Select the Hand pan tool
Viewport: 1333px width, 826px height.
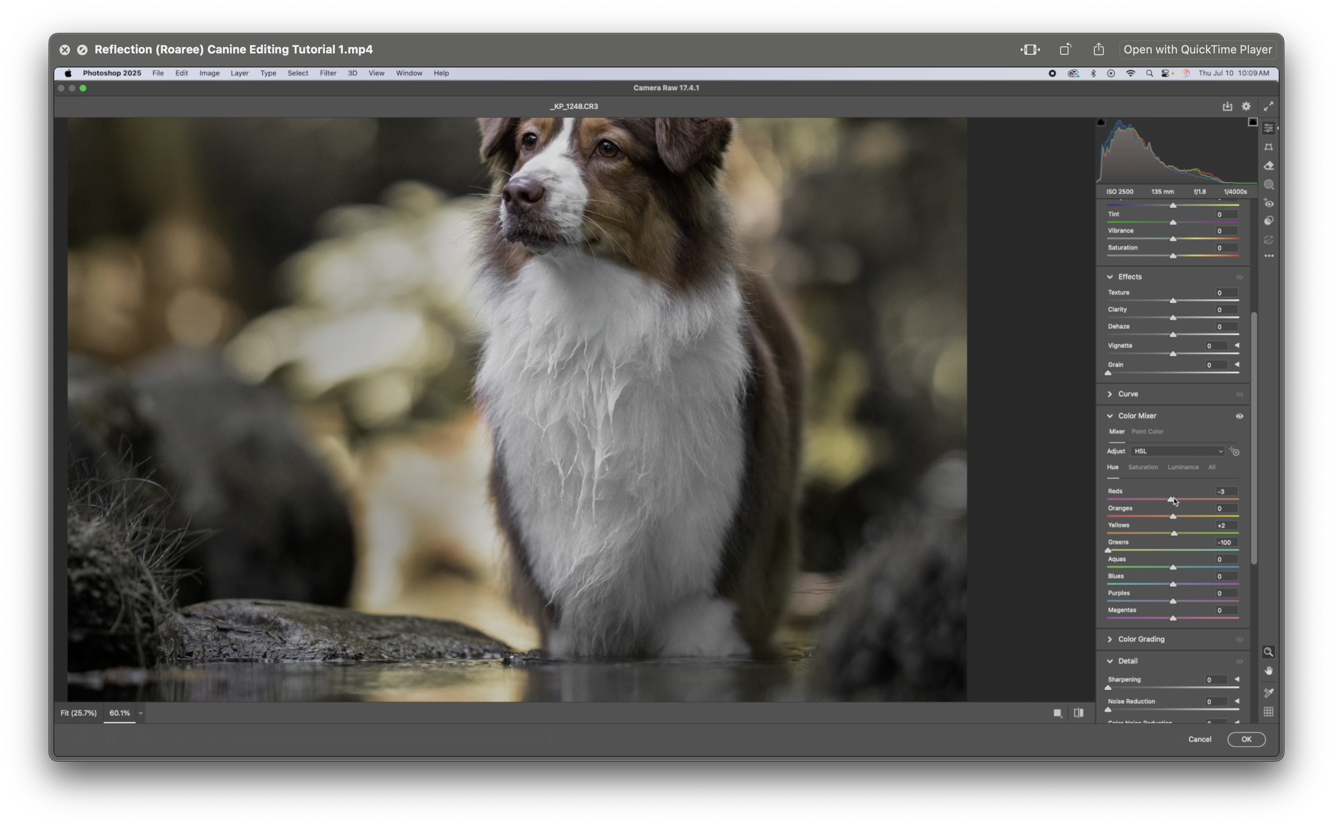click(1268, 671)
